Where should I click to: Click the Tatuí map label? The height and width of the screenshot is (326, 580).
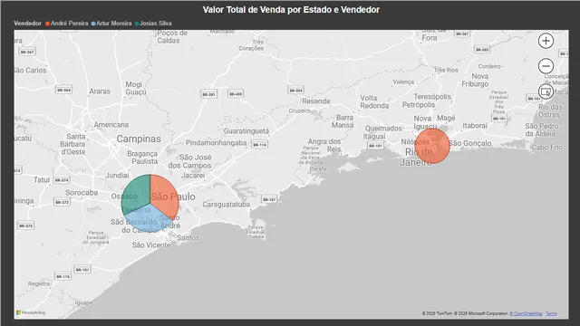(42, 179)
